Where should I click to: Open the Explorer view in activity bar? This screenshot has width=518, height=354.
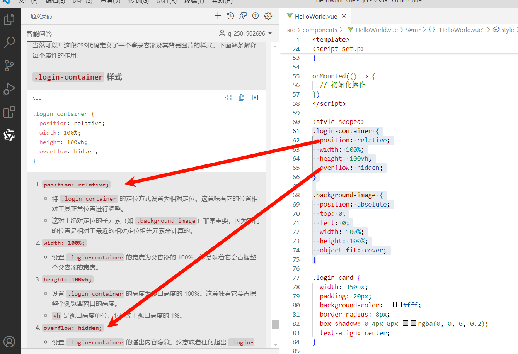(x=9, y=19)
